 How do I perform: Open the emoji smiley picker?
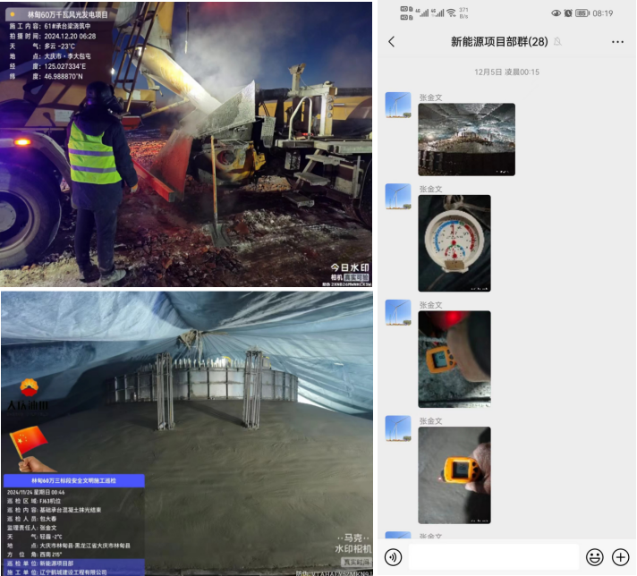click(594, 557)
